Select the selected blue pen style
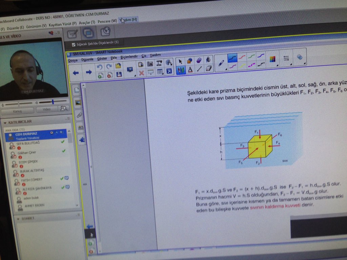This screenshot has width=347, height=260. pos(232,58)
